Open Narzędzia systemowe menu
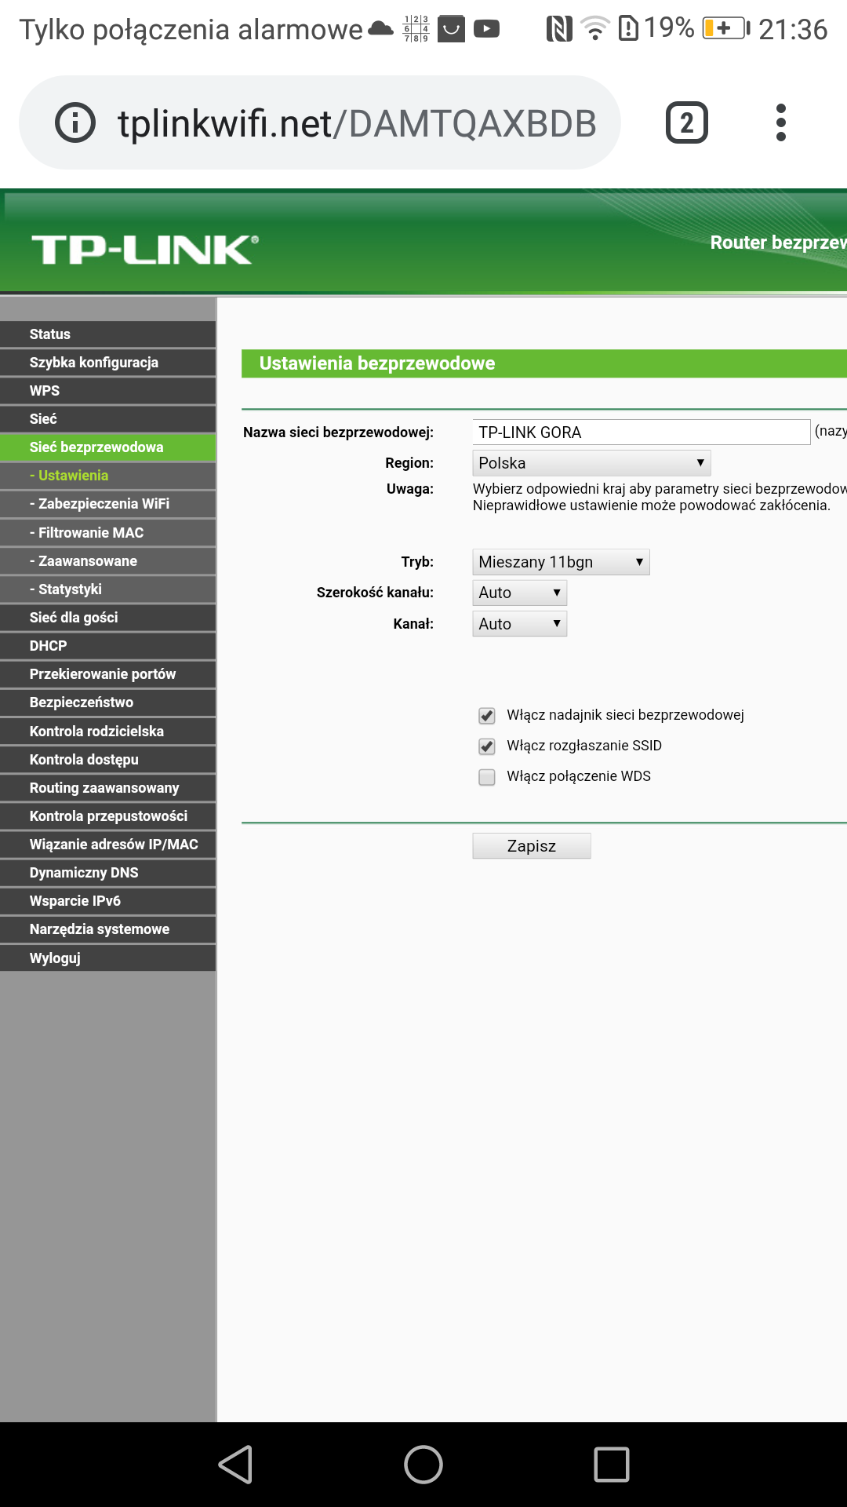The width and height of the screenshot is (847, 1507). coord(107,929)
